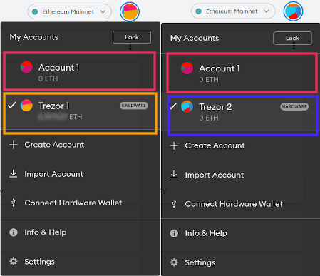
Task: Click gear icon in right panel
Action: coord(174,262)
